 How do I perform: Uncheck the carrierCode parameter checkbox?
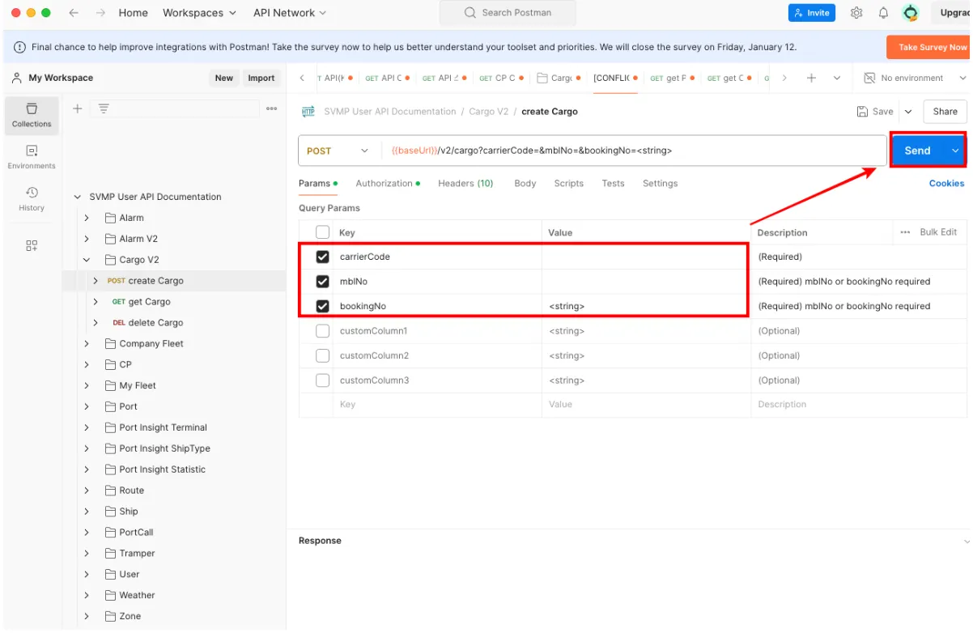point(322,257)
